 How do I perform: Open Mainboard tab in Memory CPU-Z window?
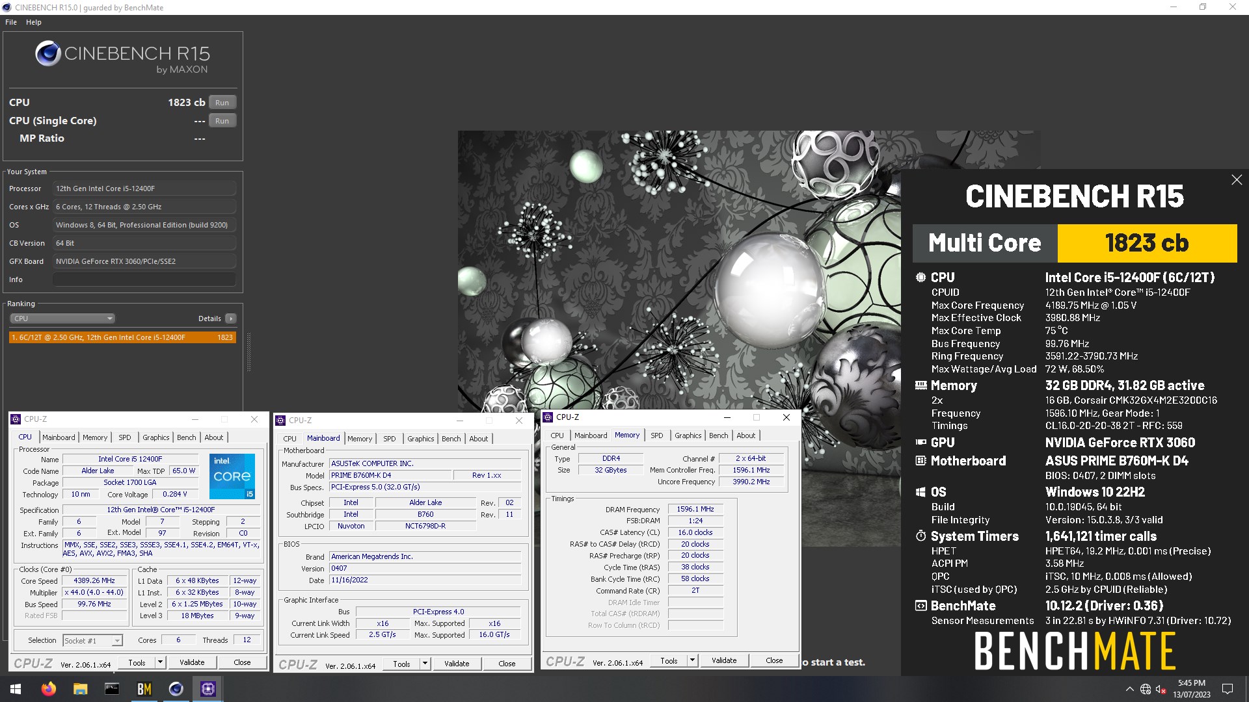pyautogui.click(x=591, y=435)
